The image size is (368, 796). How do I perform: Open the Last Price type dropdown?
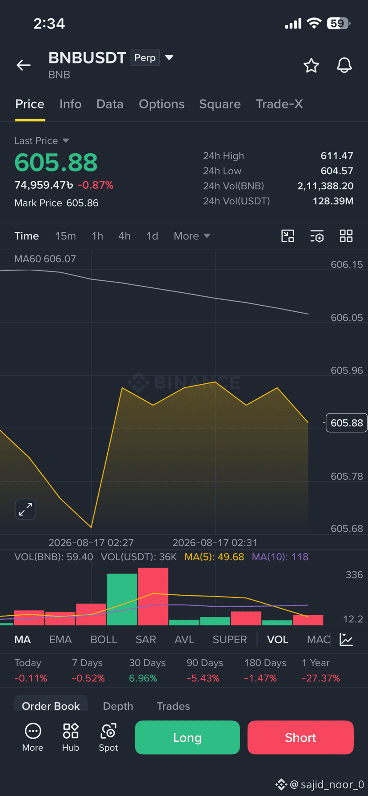pos(42,141)
